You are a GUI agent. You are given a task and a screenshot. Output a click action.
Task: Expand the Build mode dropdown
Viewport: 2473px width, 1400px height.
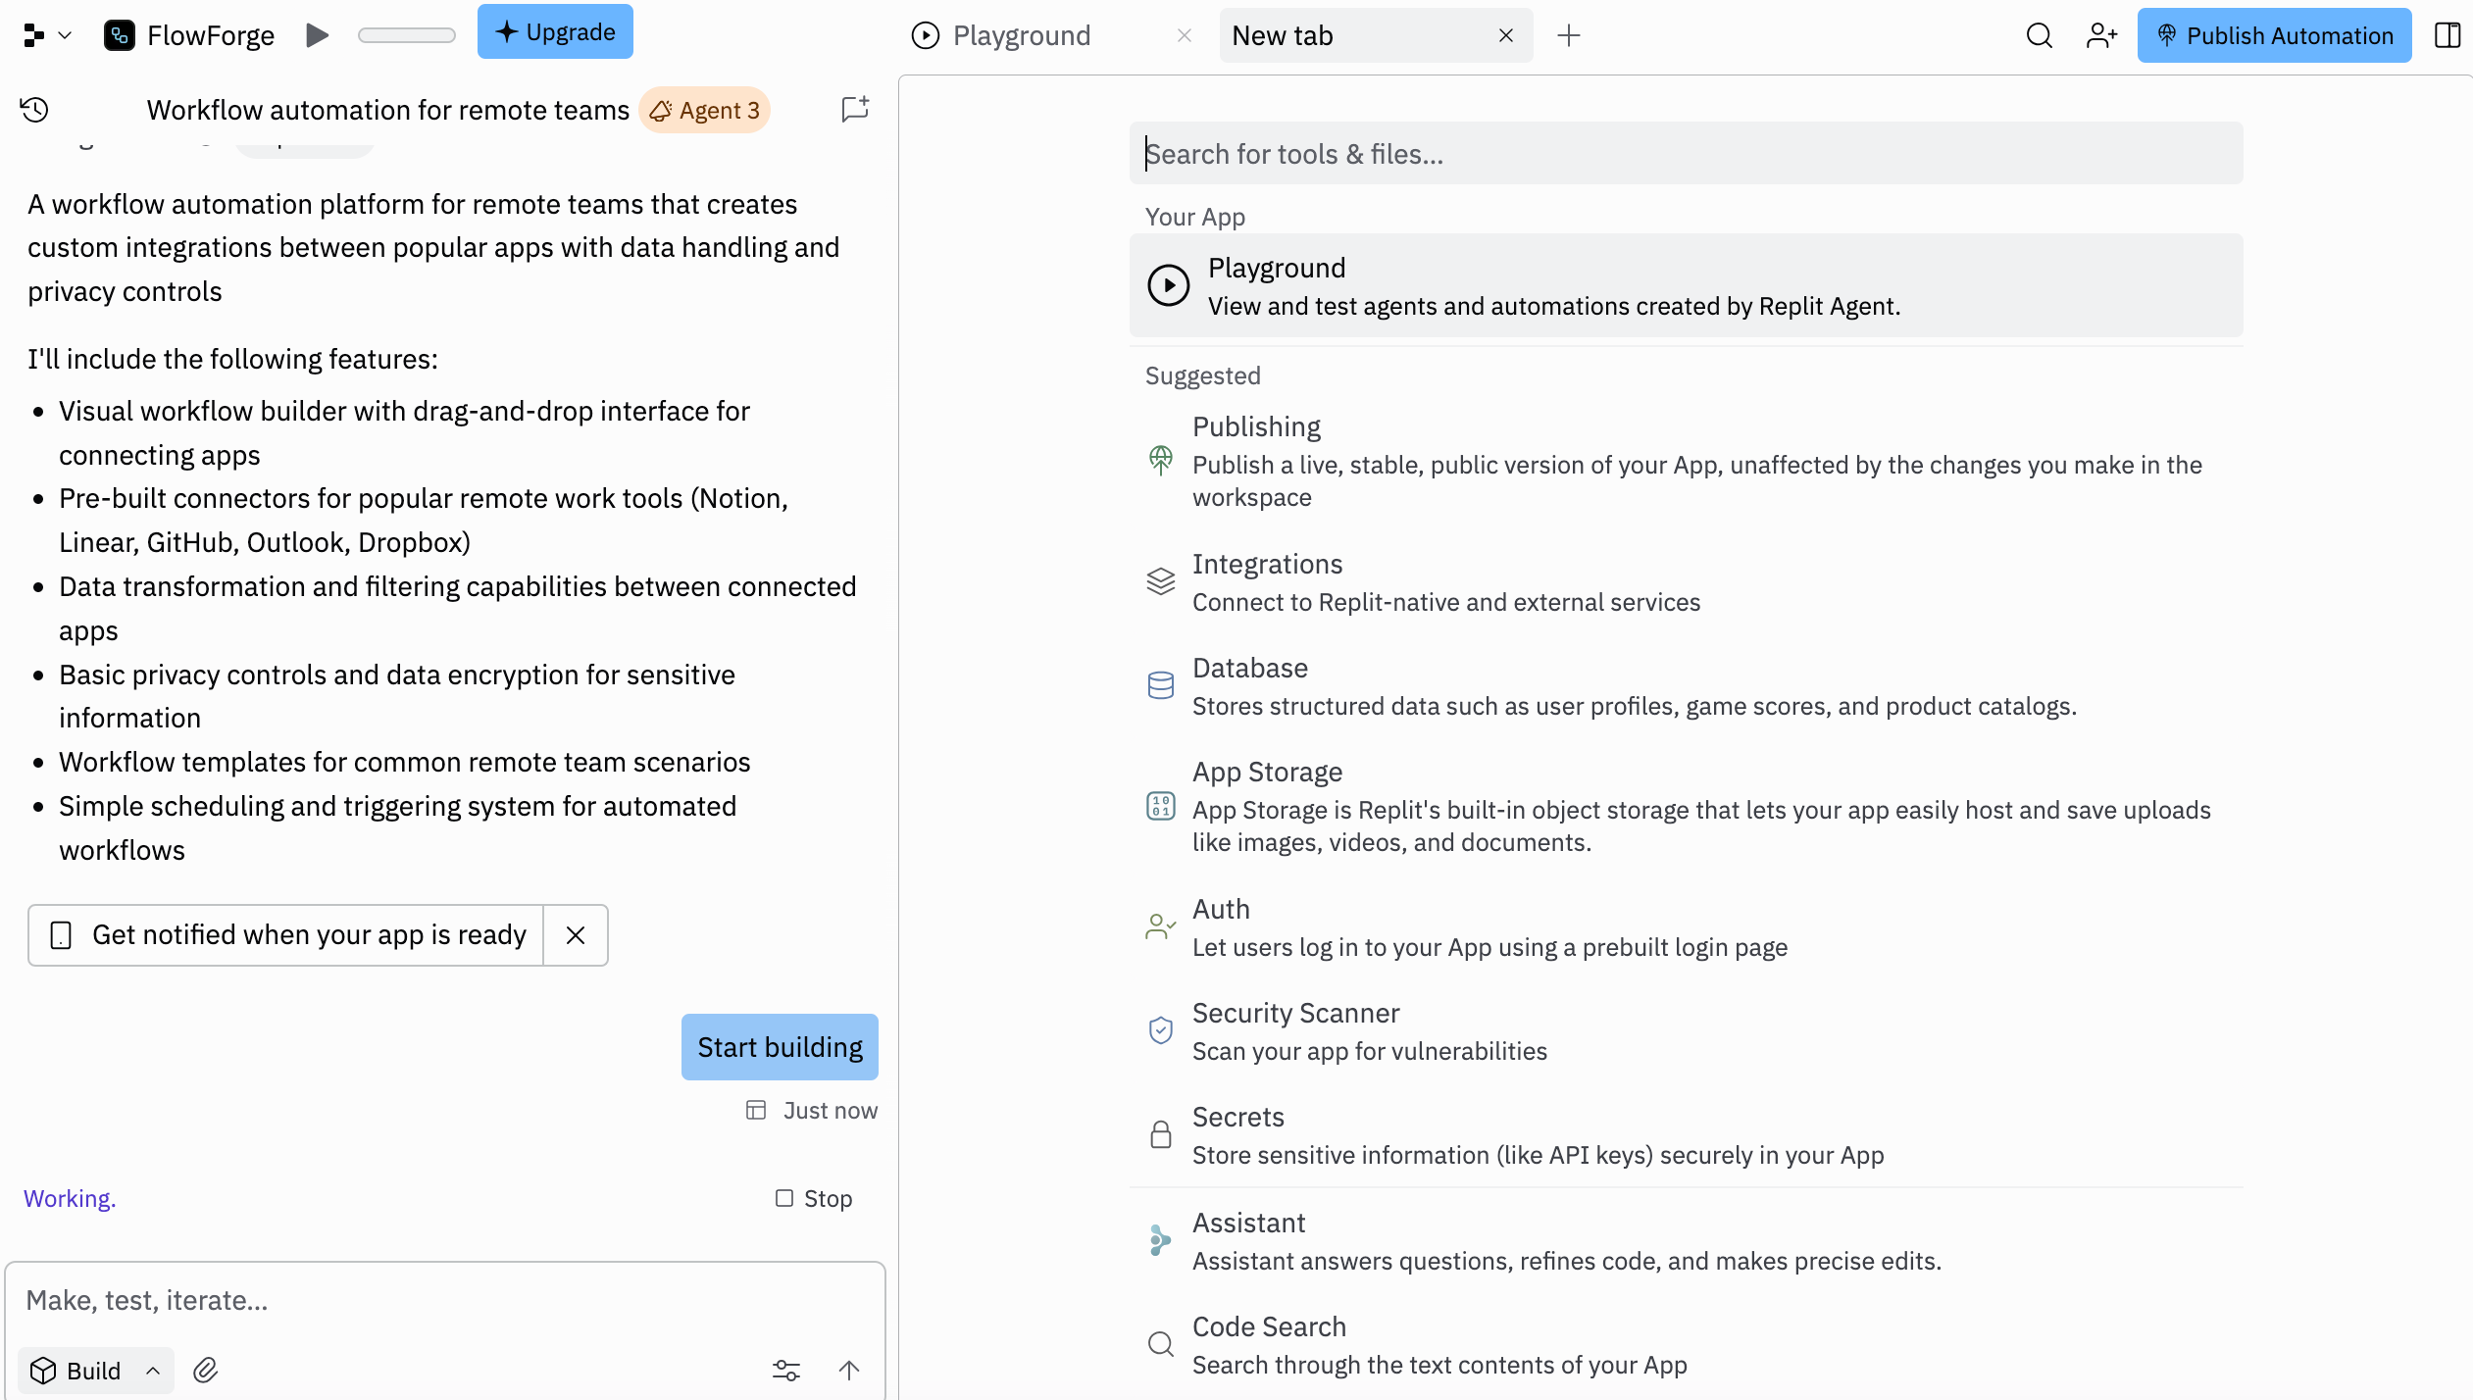click(95, 1370)
